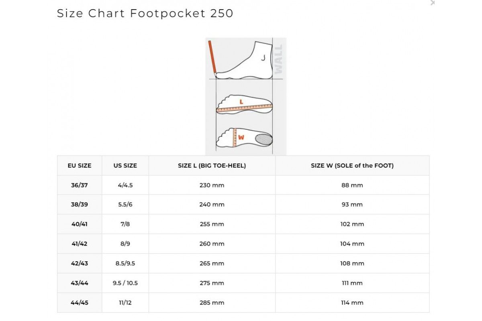
Task: Click the Size Chart Footpocket 250 title
Action: 145,13
